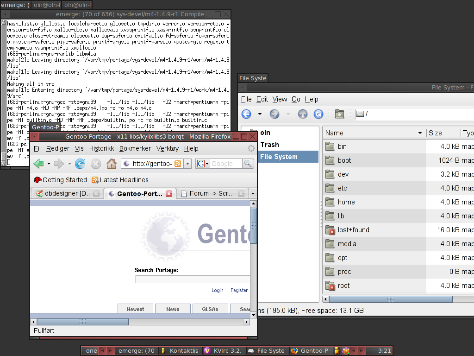Open the View menu in File System
Viewport: 474px width, 356px height.
point(280,99)
